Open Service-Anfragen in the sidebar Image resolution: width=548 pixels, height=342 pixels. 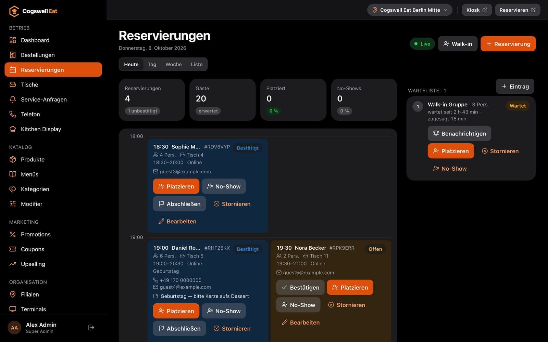53,99
